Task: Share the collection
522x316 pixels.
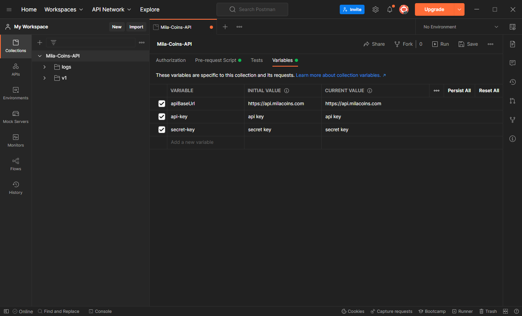Action: (x=374, y=44)
